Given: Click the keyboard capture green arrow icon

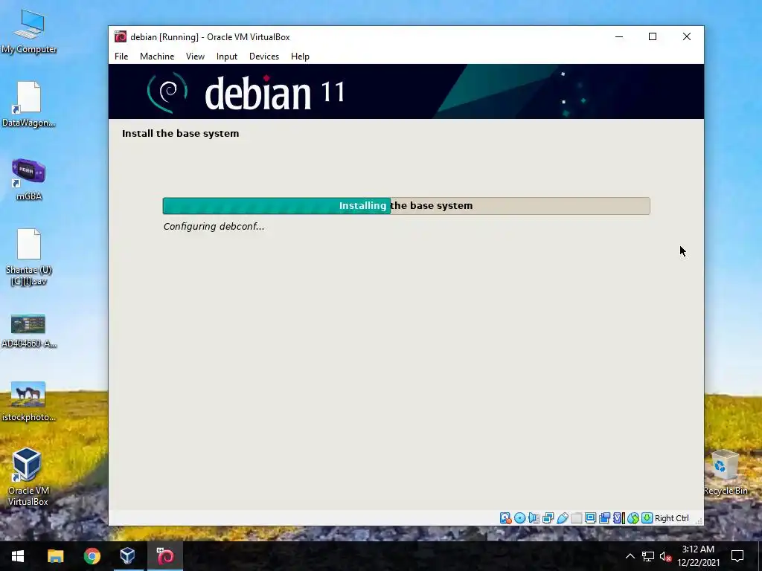Looking at the screenshot, I should tap(647, 518).
